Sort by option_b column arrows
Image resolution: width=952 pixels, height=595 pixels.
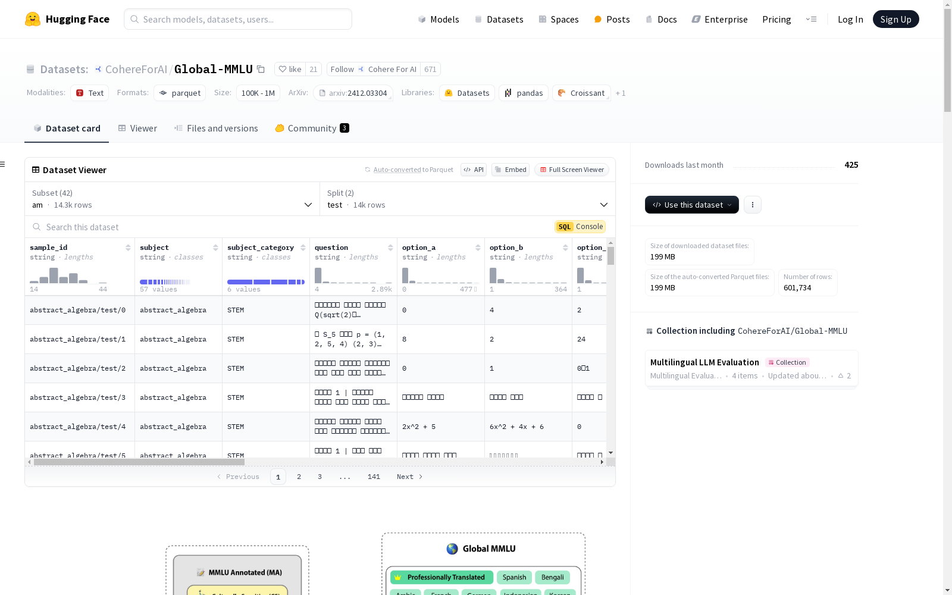[565, 248]
